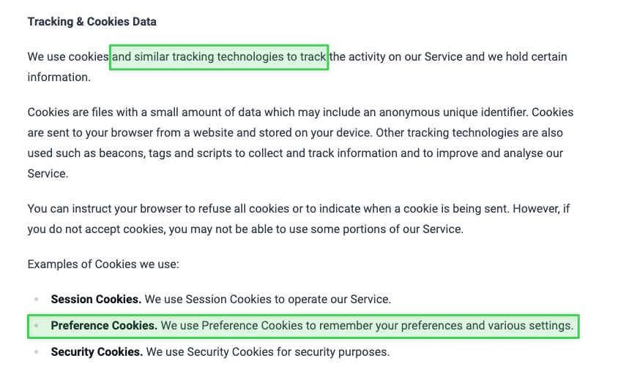Click the bold "Preference Cookies." label
618x377 pixels.
tap(104, 326)
